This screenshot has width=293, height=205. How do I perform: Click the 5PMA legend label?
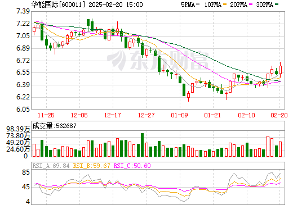pyautogui.click(x=188, y=4)
